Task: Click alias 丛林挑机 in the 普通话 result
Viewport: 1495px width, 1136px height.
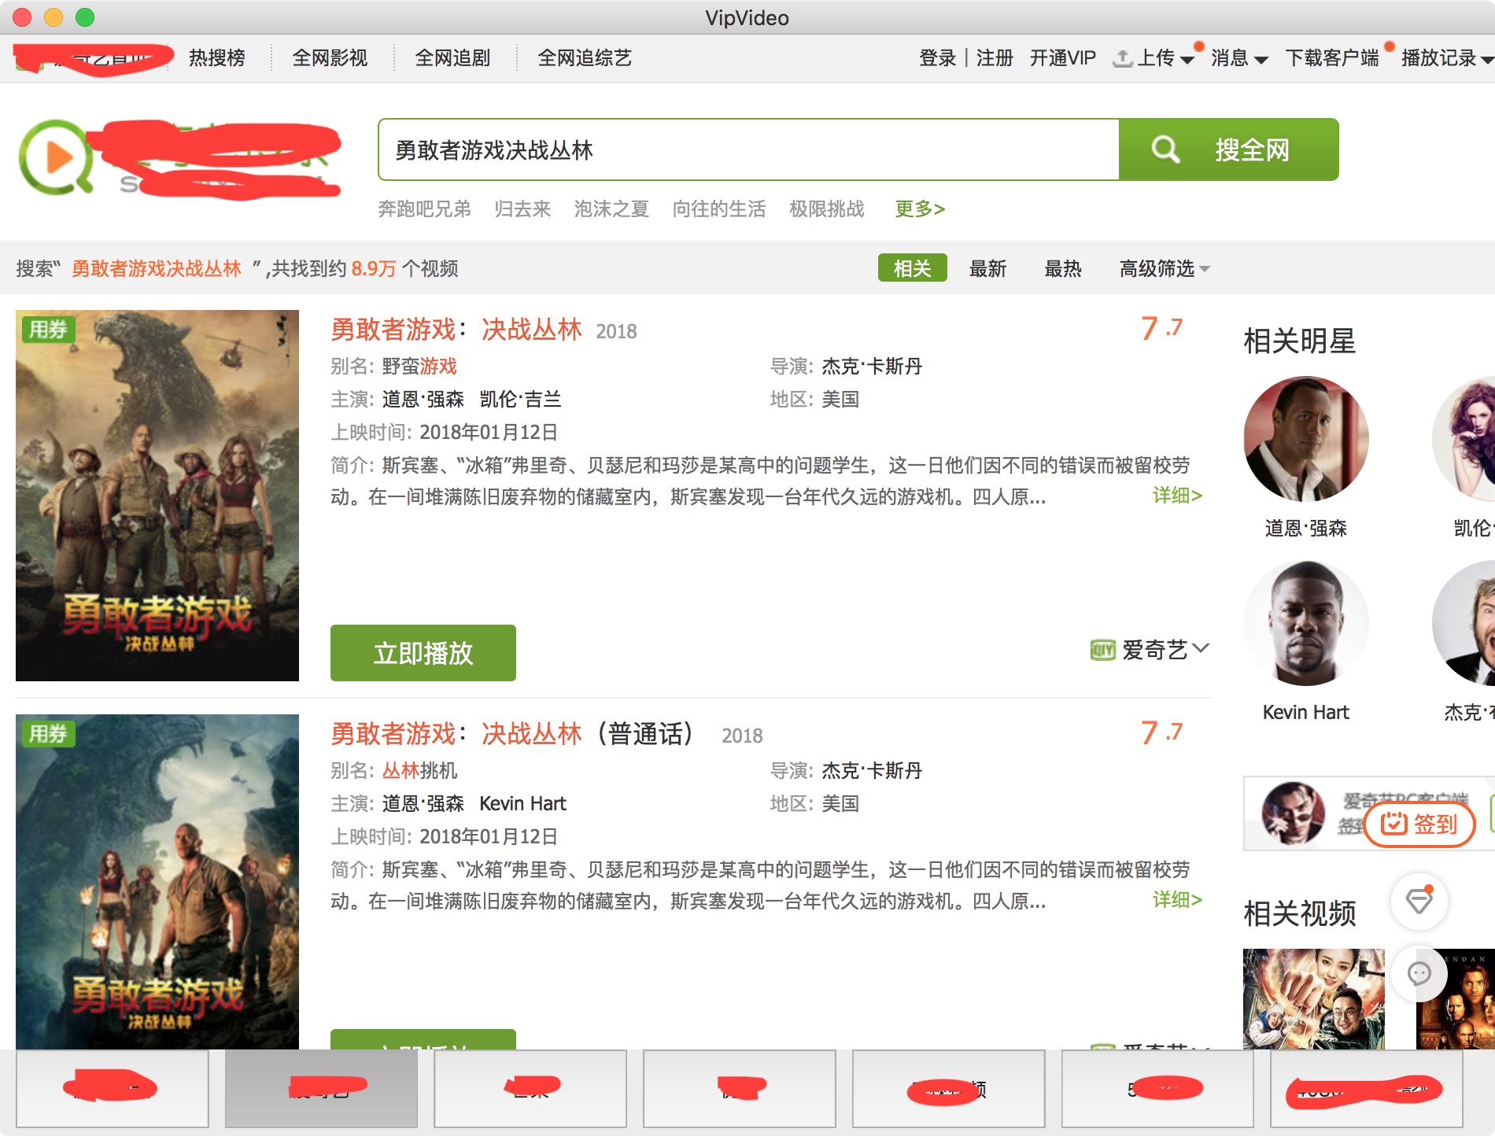Action: coord(419,771)
